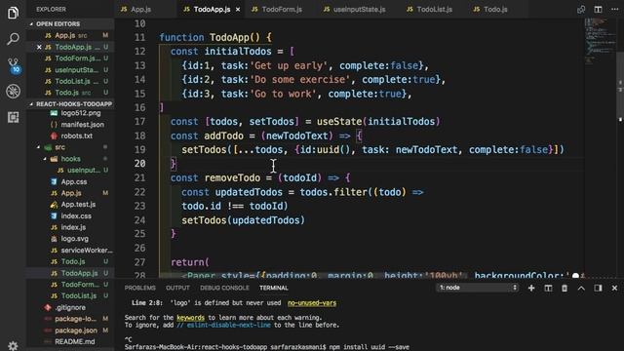Click line number 20 in gutter

click(x=139, y=164)
